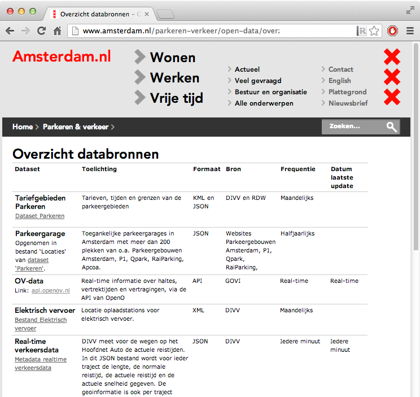
Task: Click the red stop-hand extension icon
Action: tap(392, 31)
